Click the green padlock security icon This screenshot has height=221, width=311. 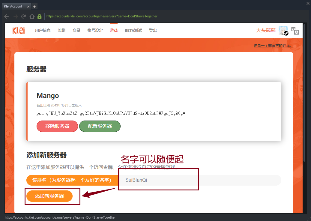coord(40,16)
